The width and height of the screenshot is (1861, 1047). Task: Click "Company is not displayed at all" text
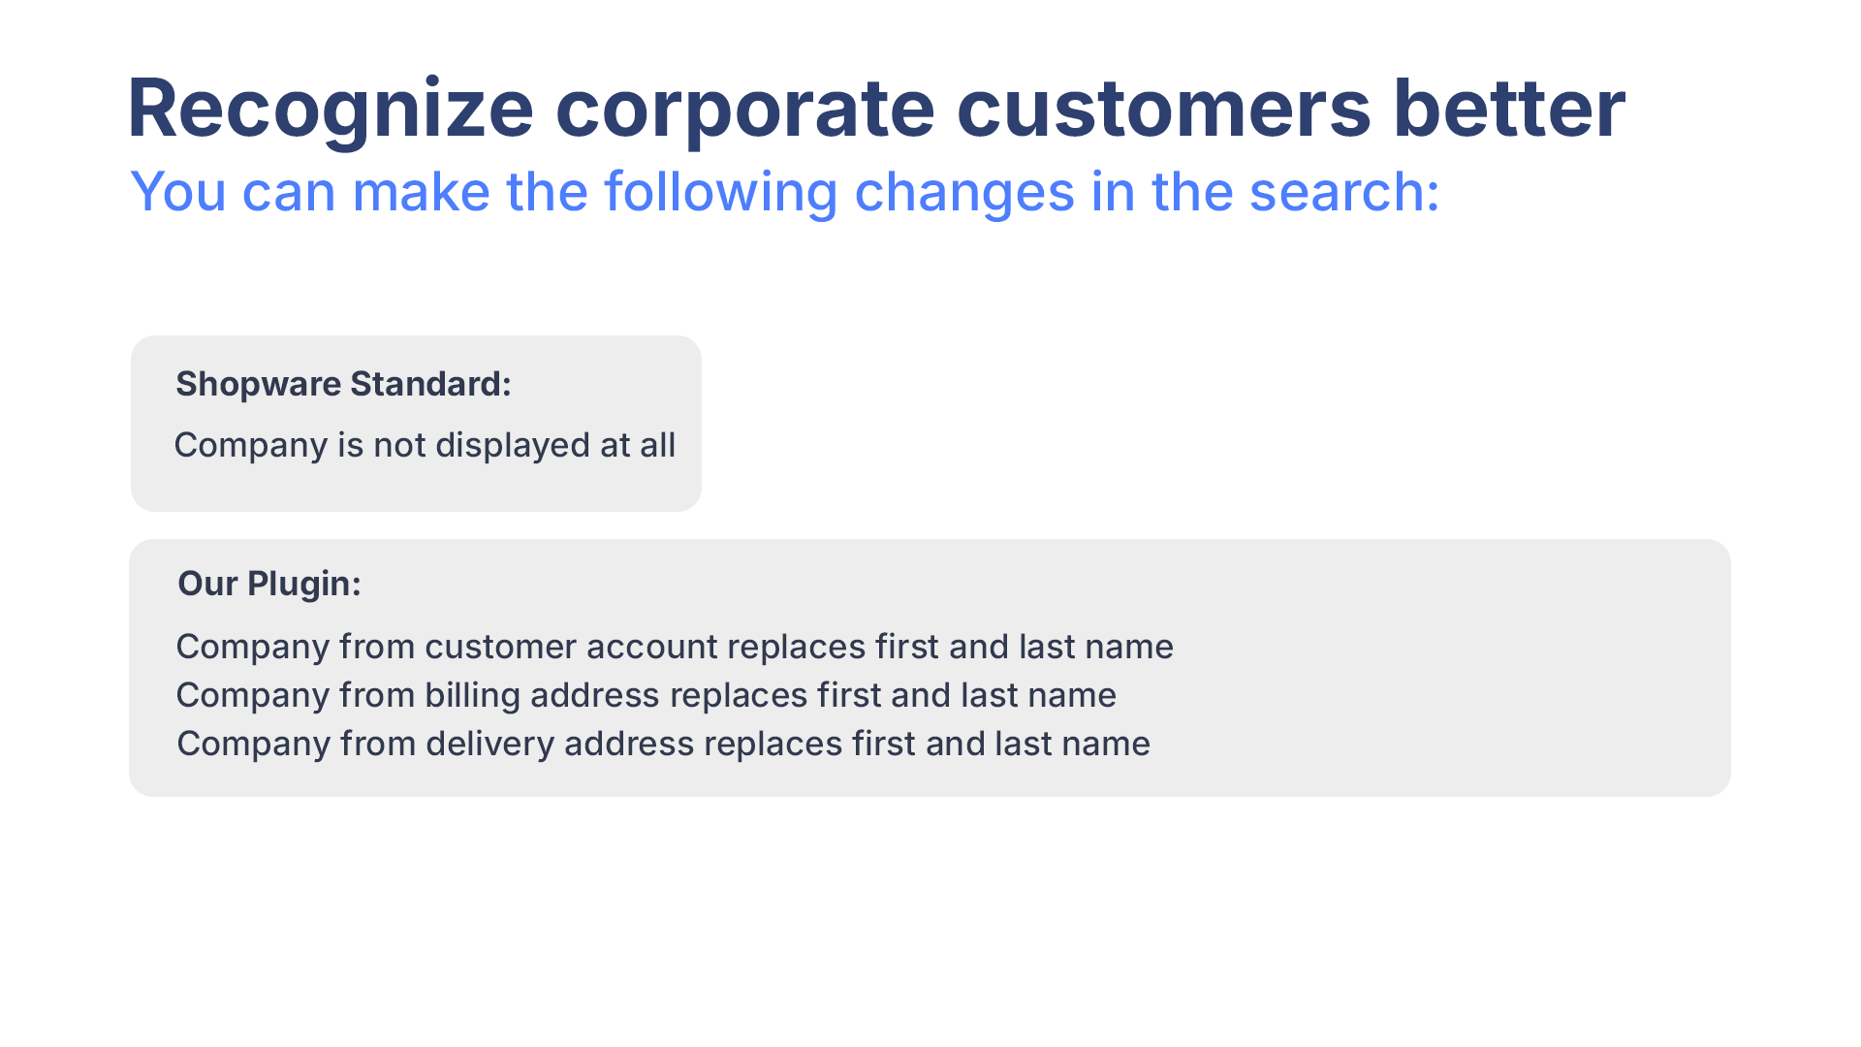(425, 445)
